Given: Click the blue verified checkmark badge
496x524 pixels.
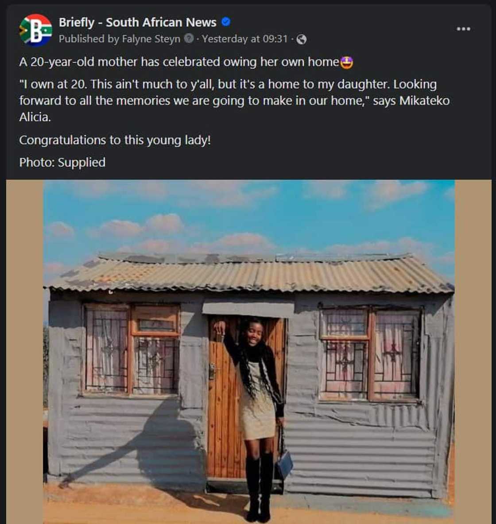Looking at the screenshot, I should coord(225,21).
